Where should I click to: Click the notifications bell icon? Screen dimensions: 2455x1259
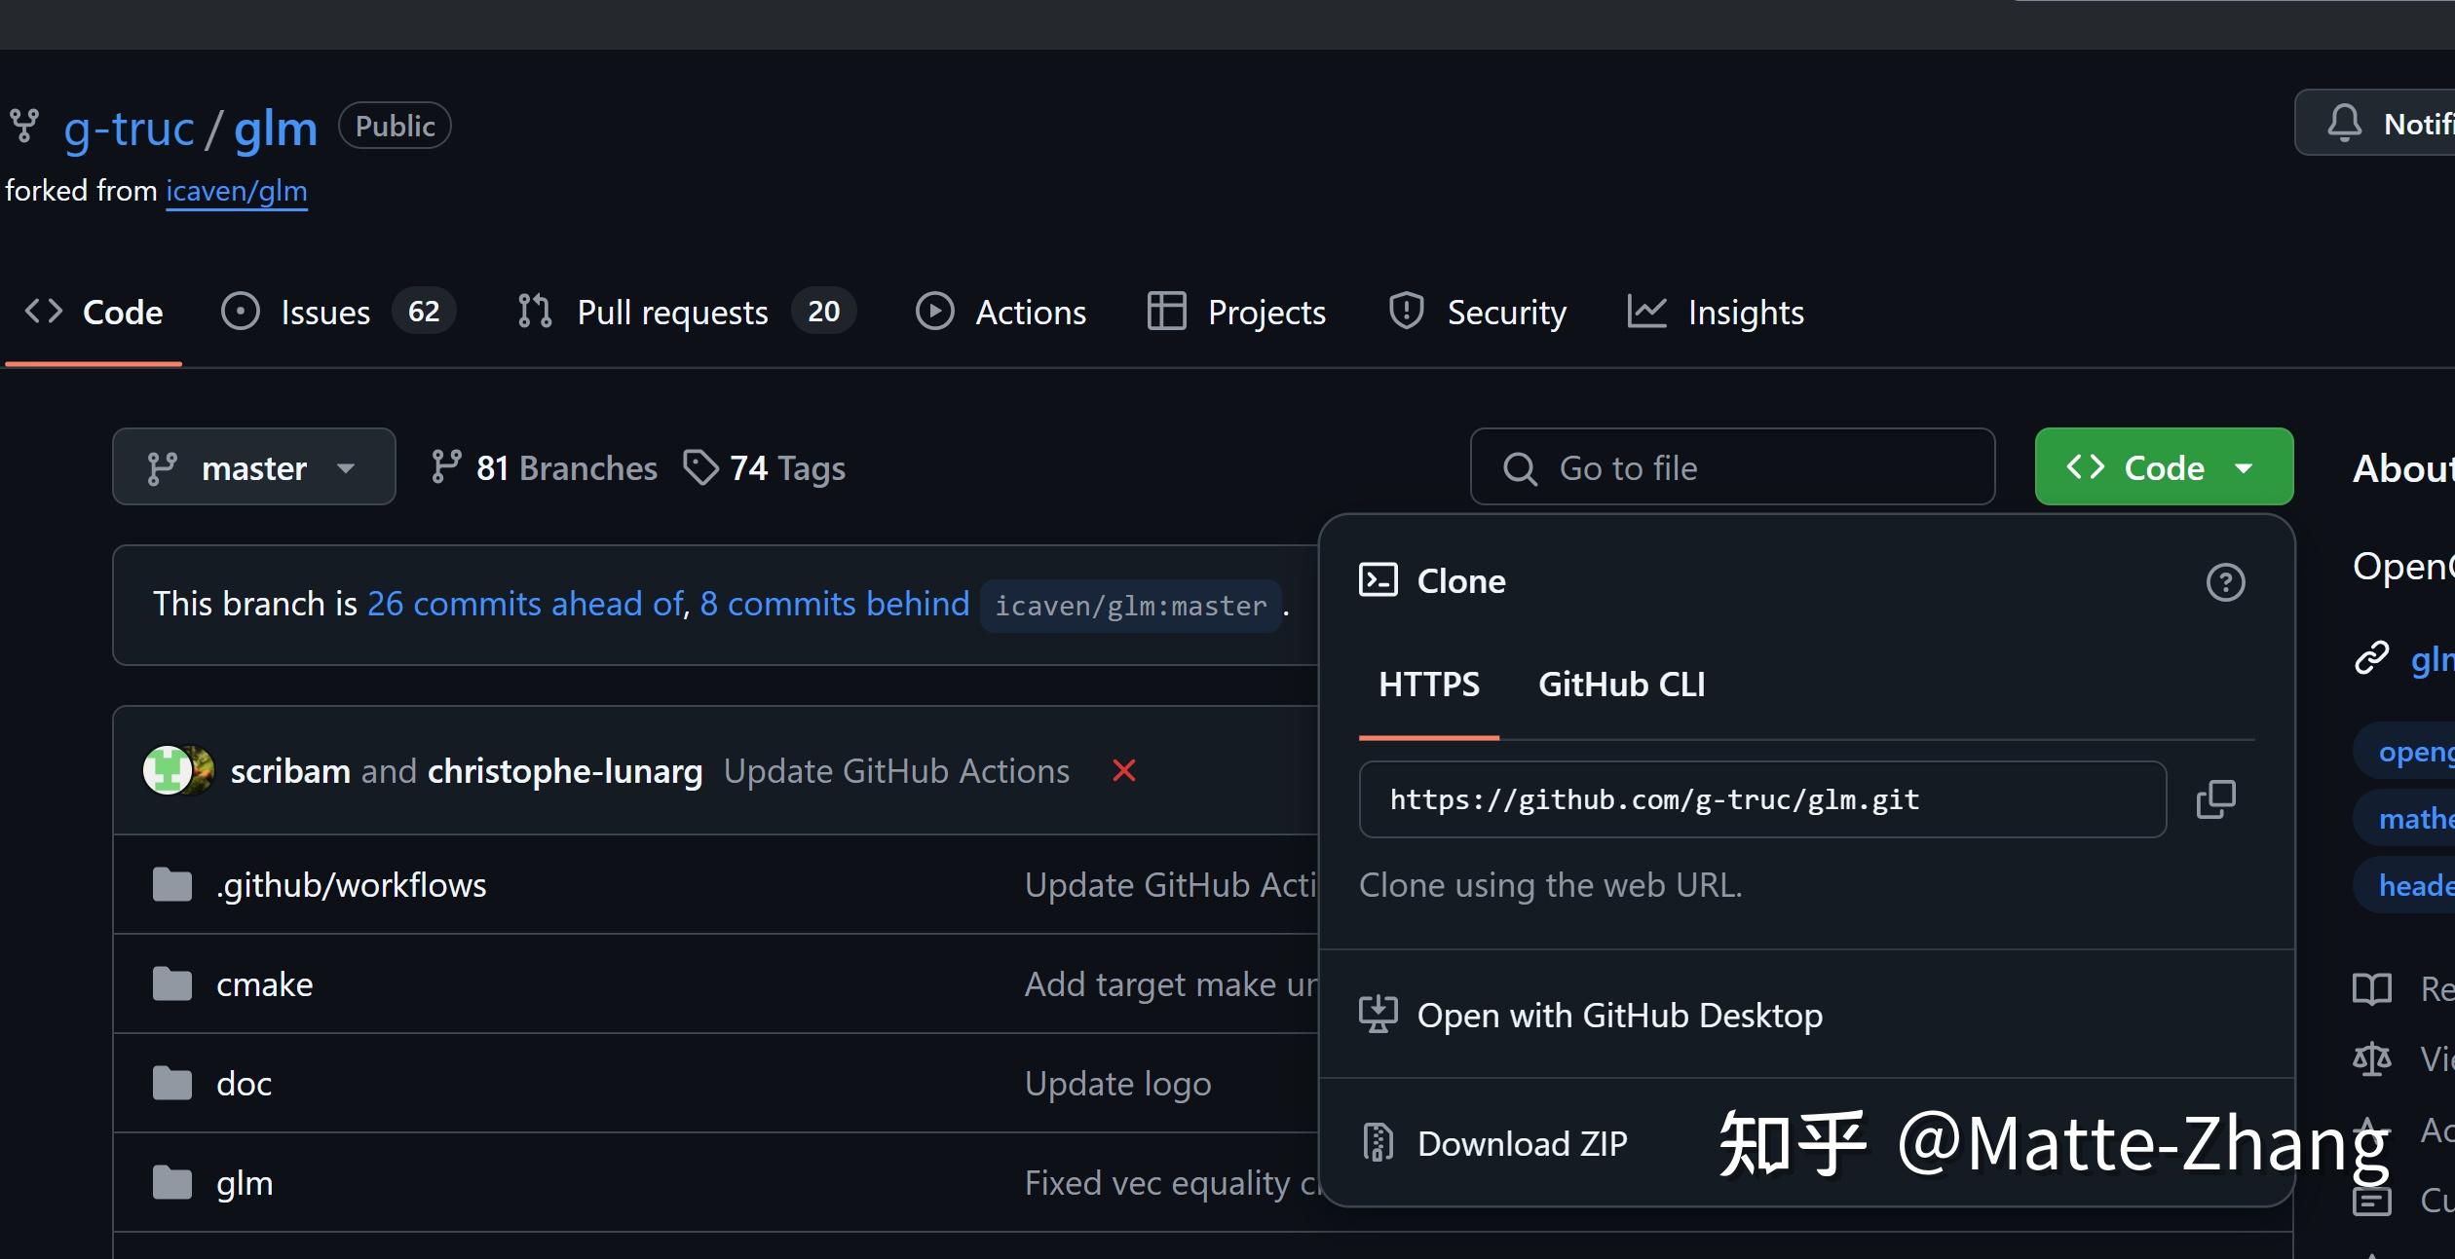[2346, 122]
